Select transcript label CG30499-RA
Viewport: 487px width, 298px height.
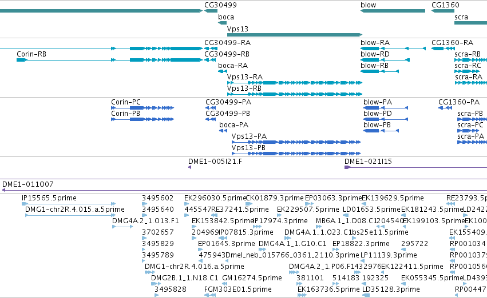coord(227,43)
